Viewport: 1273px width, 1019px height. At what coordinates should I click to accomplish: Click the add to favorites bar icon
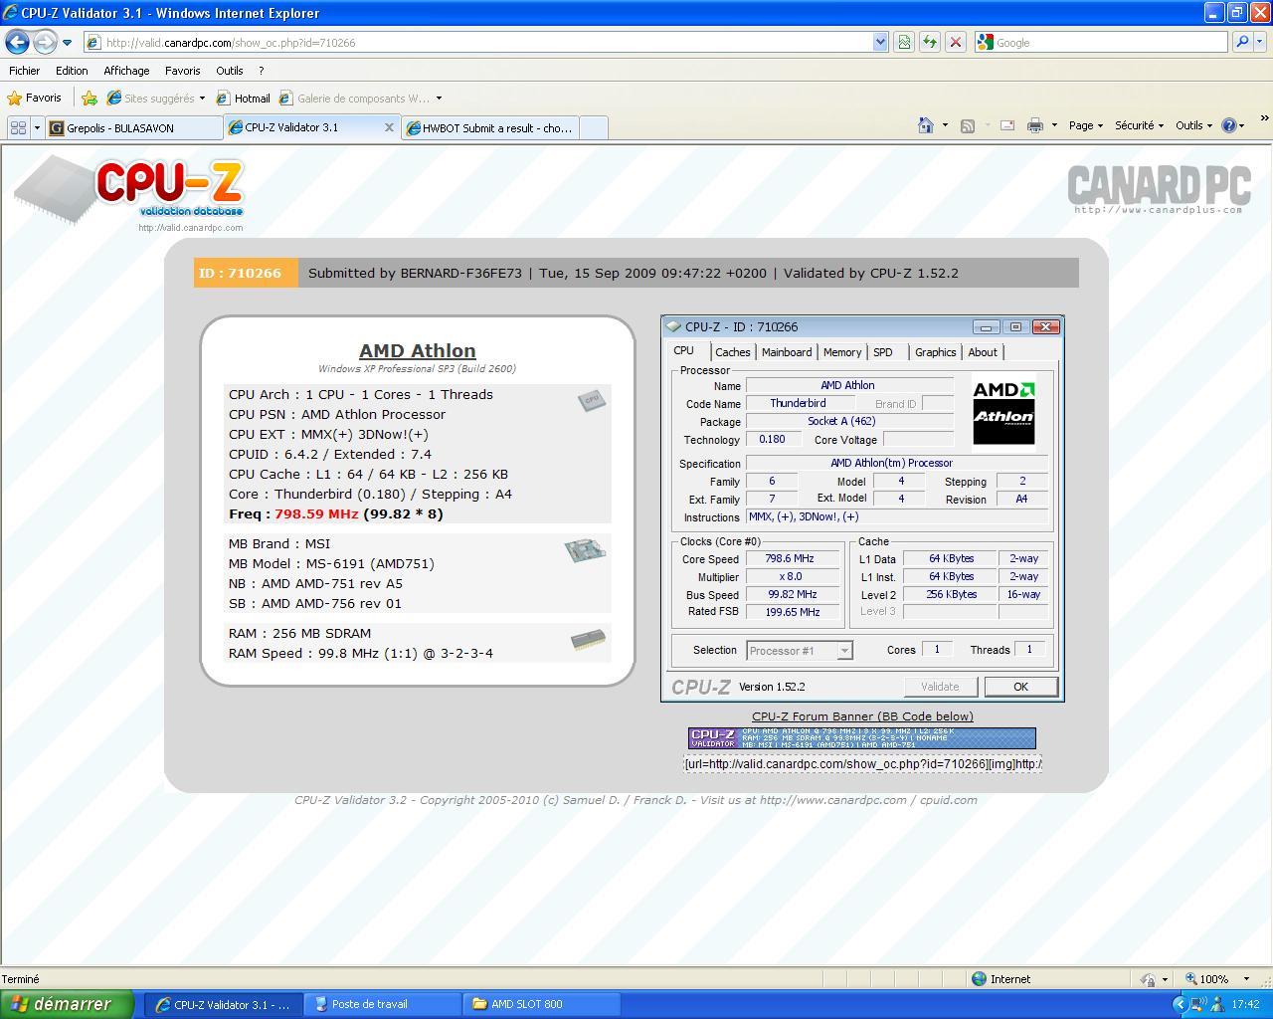[x=90, y=98]
